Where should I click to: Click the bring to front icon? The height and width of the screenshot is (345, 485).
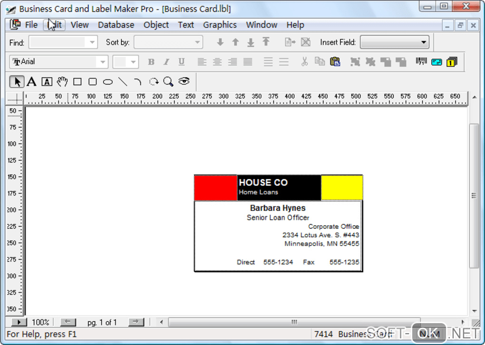386,62
